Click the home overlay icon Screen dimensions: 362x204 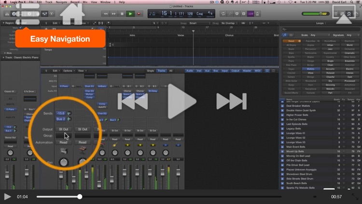(x=72, y=15)
